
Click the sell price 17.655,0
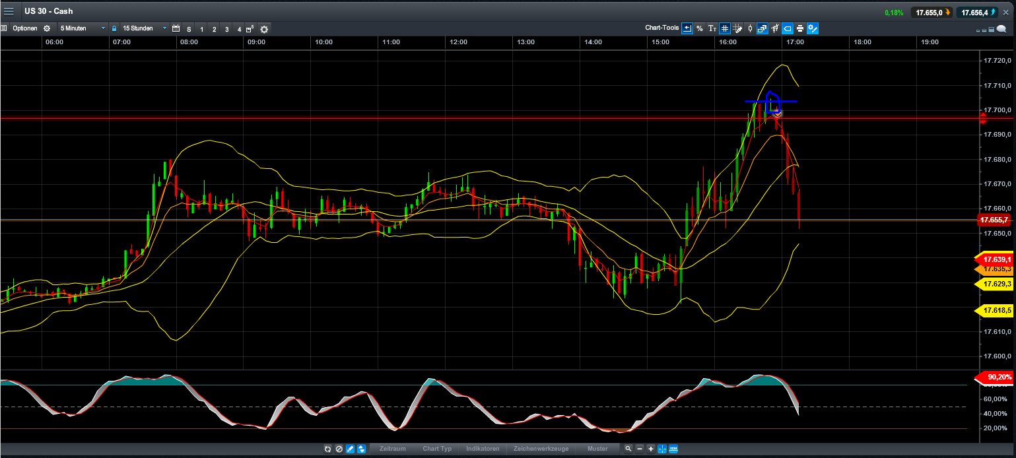coord(931,12)
